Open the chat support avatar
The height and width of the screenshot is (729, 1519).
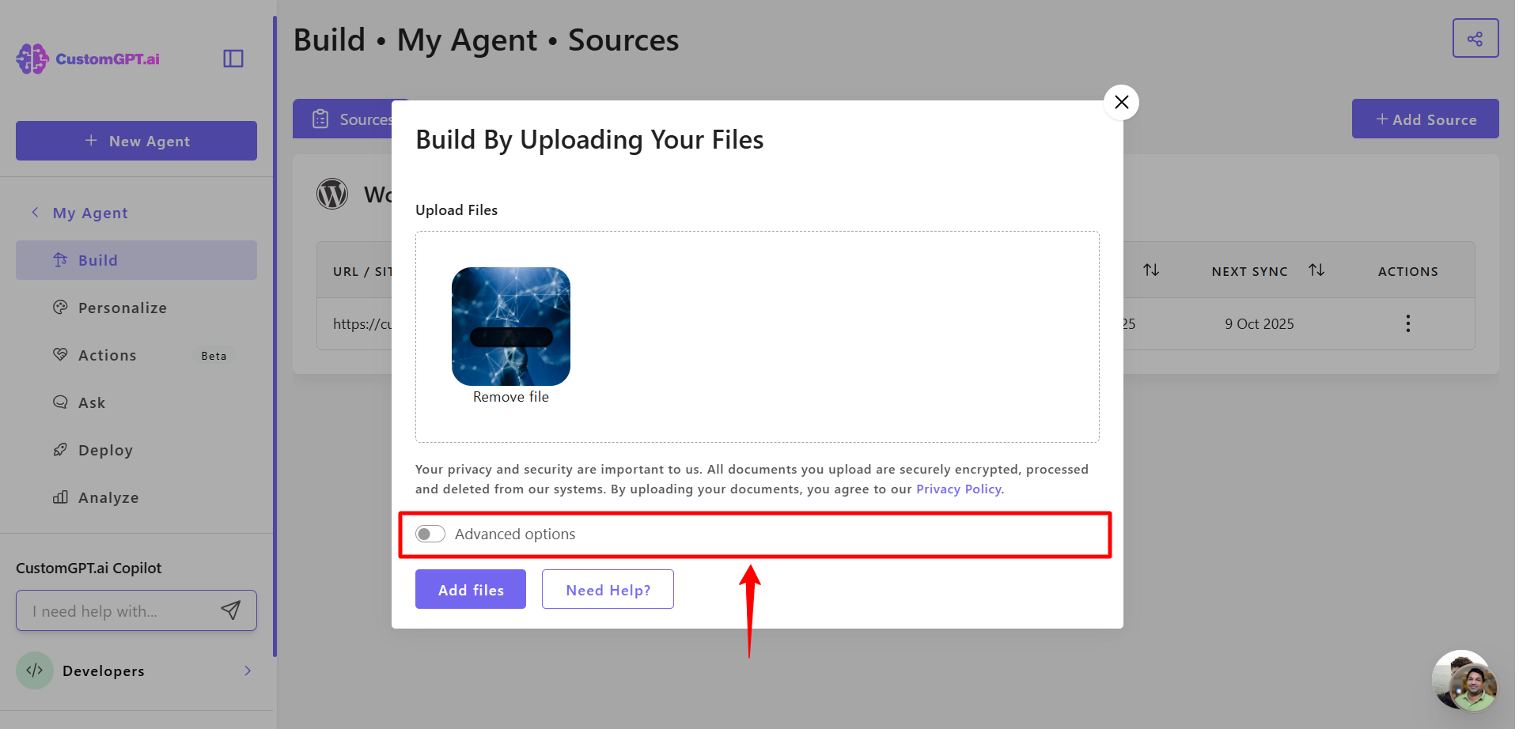[1464, 681]
